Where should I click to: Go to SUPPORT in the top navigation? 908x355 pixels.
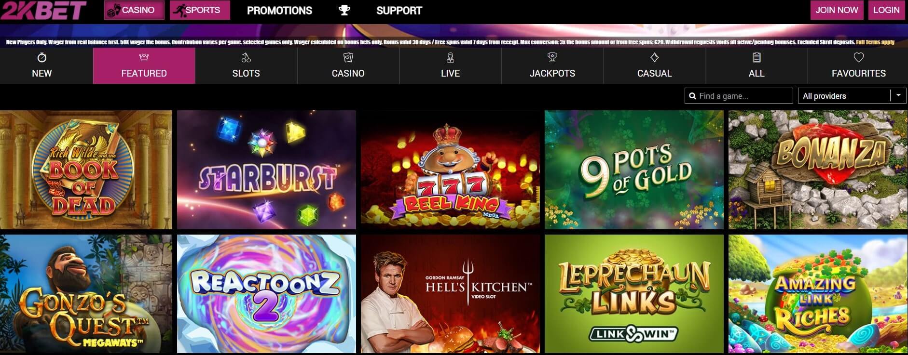point(399,10)
